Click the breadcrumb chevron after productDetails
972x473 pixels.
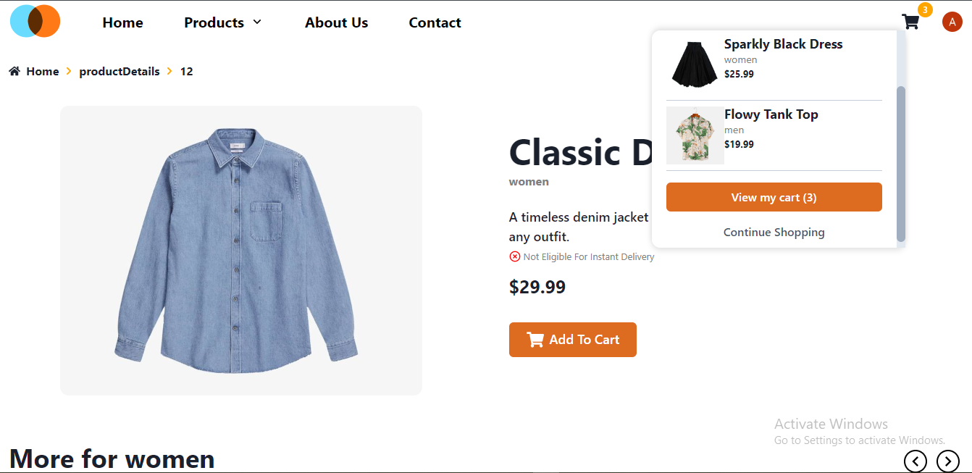(169, 71)
